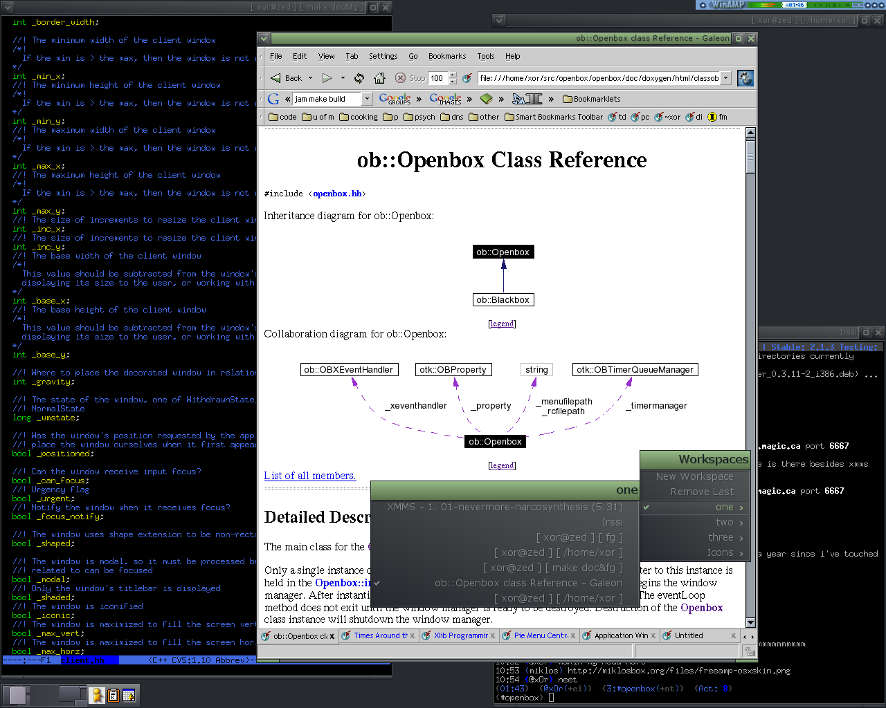886x708 pixels.
Task: Follow the 'openbox.hh' include link
Action: 337,194
